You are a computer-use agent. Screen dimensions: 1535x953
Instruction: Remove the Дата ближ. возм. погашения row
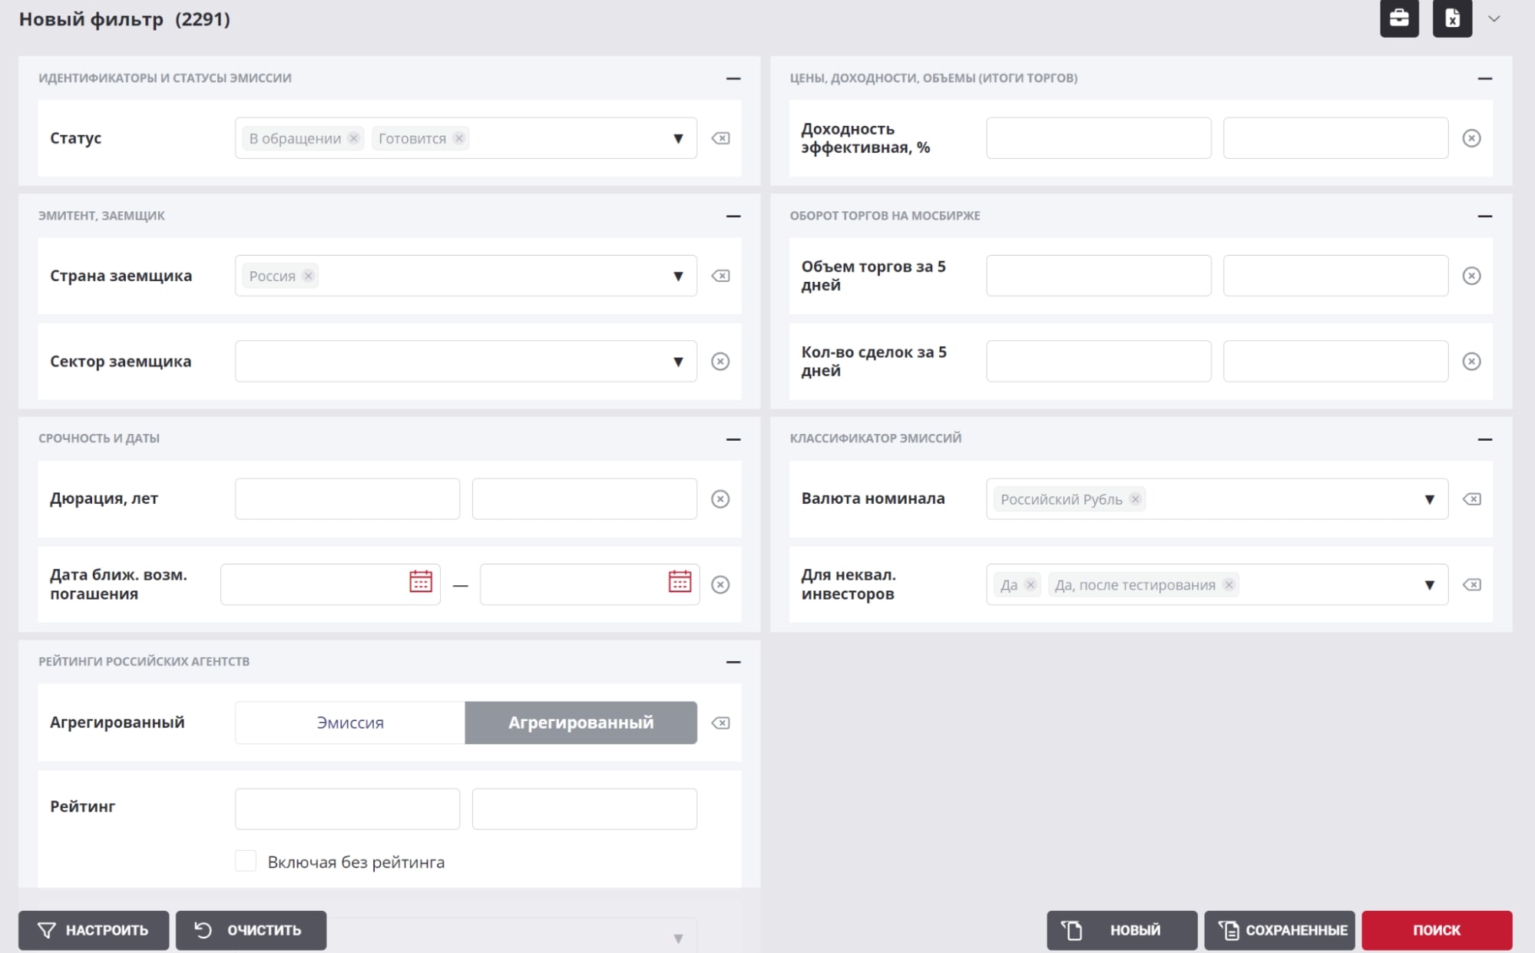(x=720, y=584)
